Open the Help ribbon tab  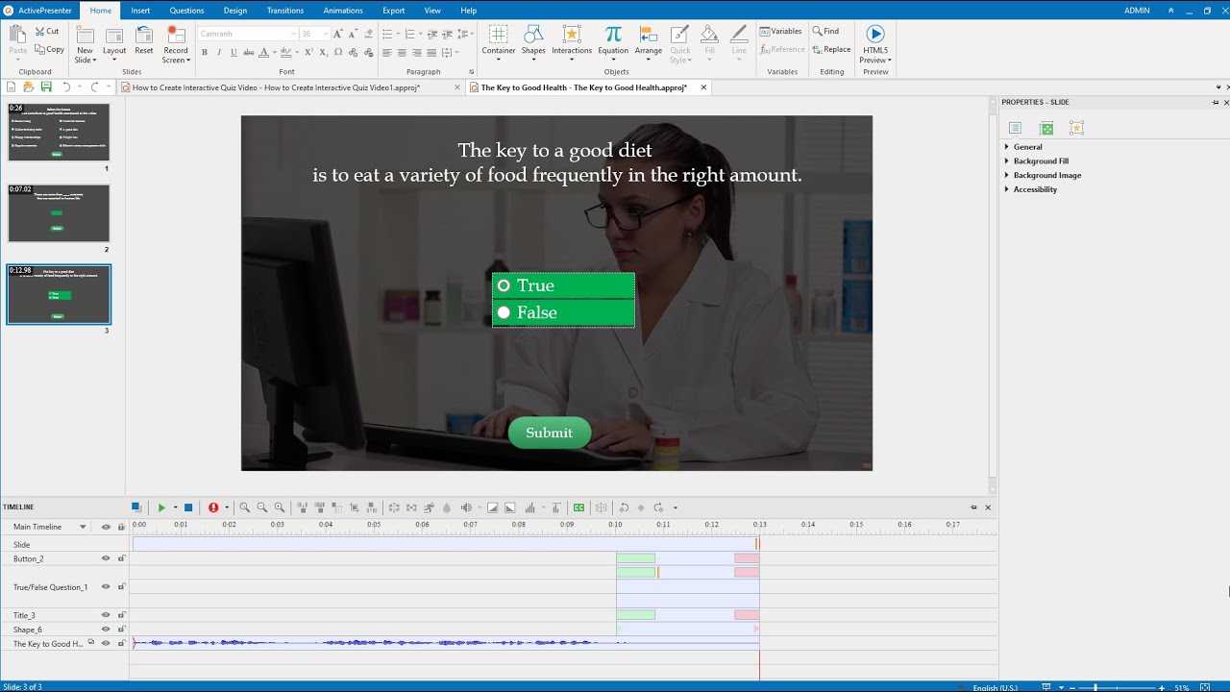[x=468, y=11]
